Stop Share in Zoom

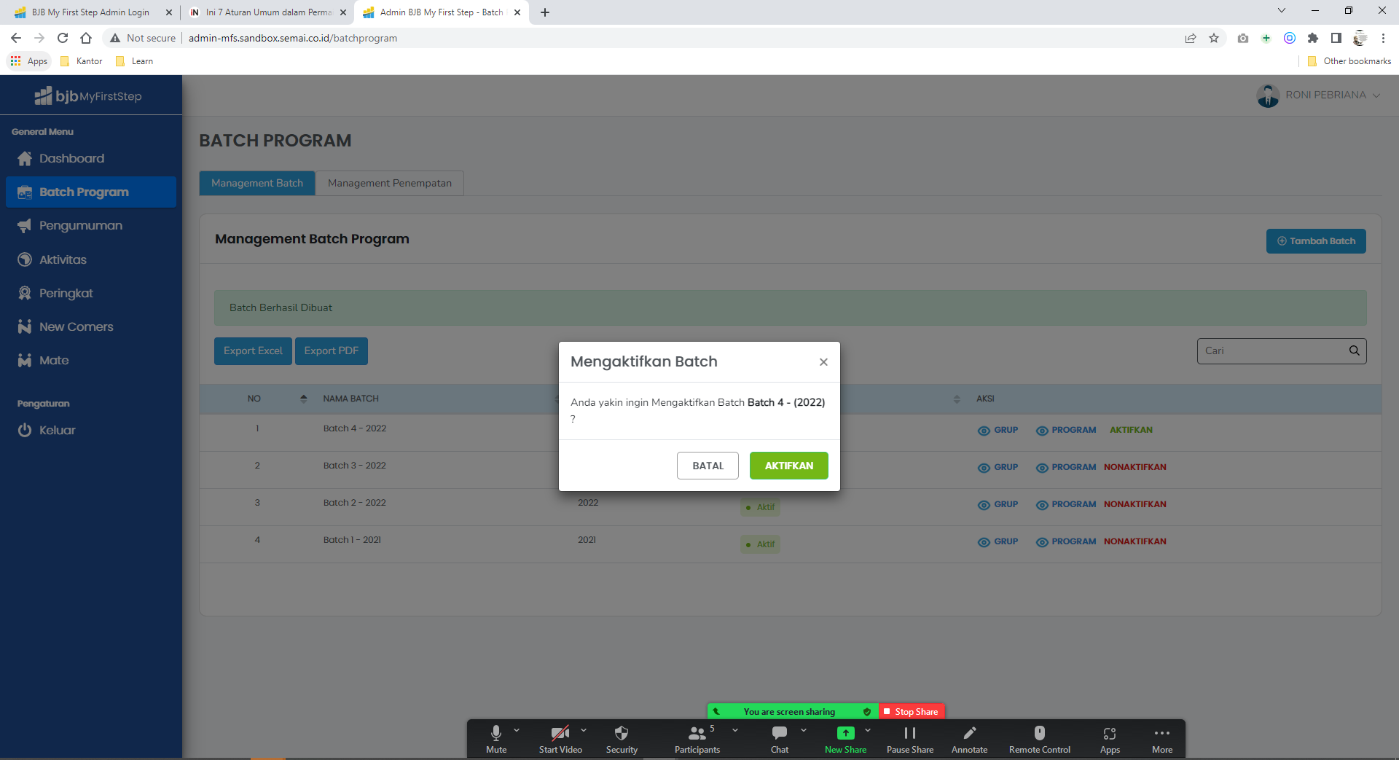912,711
